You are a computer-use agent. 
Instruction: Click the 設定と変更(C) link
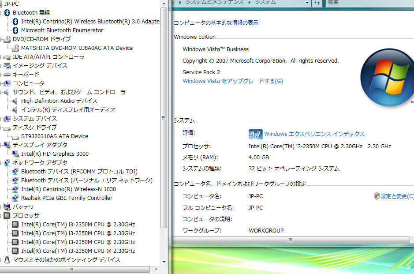click(397, 196)
